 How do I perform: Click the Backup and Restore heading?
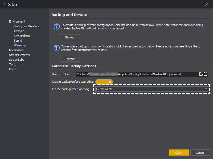pos(70,15)
